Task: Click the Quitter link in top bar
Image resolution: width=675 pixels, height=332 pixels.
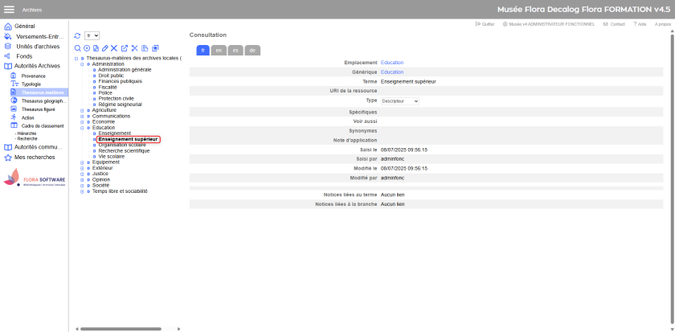Action: click(x=485, y=24)
